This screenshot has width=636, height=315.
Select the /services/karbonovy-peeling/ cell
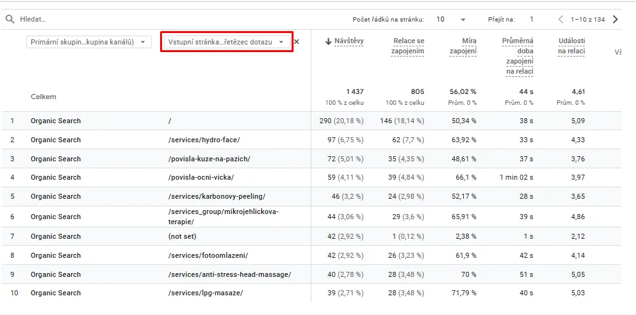click(217, 196)
